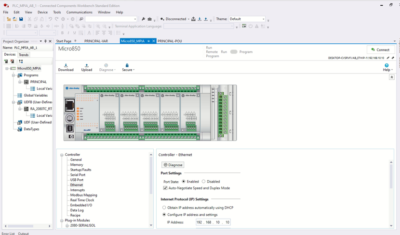This screenshot has width=400, height=235.
Task: Collapse the UDFB node in the device tree
Action: pyautogui.click(x=13, y=102)
